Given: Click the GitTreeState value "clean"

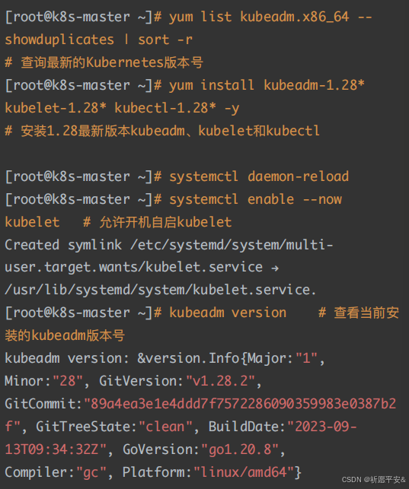Looking at the screenshot, I should point(165,427).
